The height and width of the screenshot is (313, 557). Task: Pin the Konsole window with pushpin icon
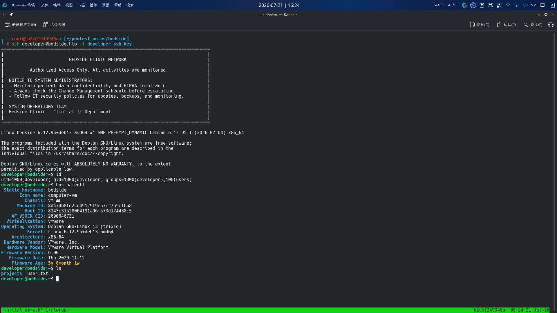click(x=11, y=14)
